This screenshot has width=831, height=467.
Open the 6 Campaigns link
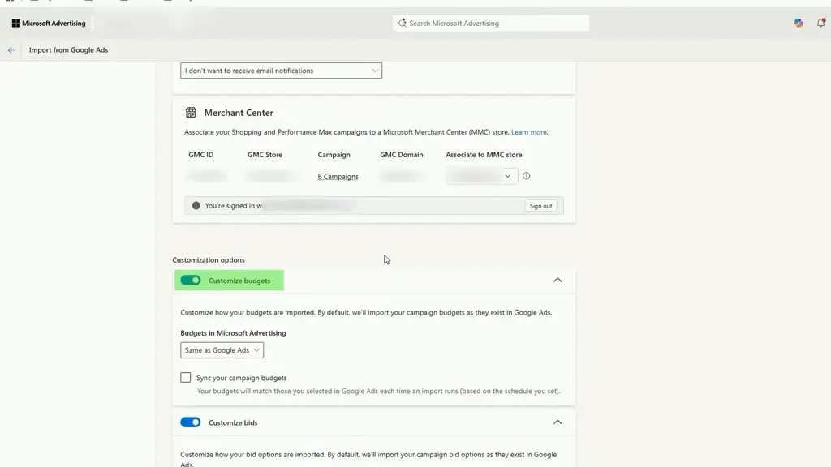click(x=338, y=176)
